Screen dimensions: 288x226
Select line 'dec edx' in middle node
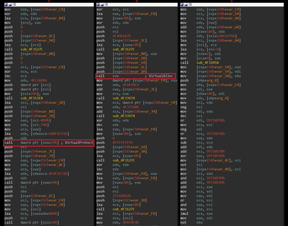(108, 125)
